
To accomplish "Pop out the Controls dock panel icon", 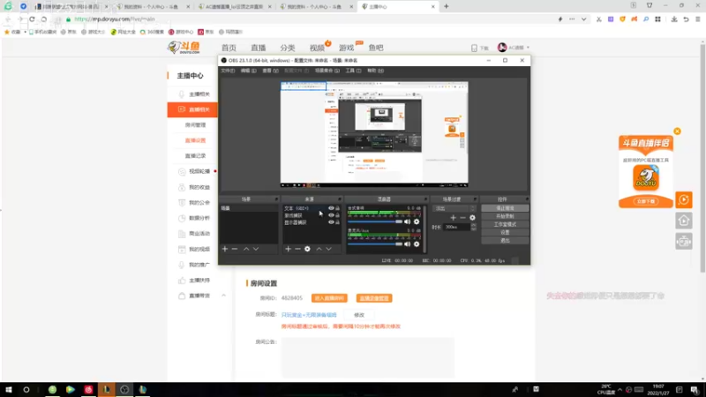I will (526, 199).
